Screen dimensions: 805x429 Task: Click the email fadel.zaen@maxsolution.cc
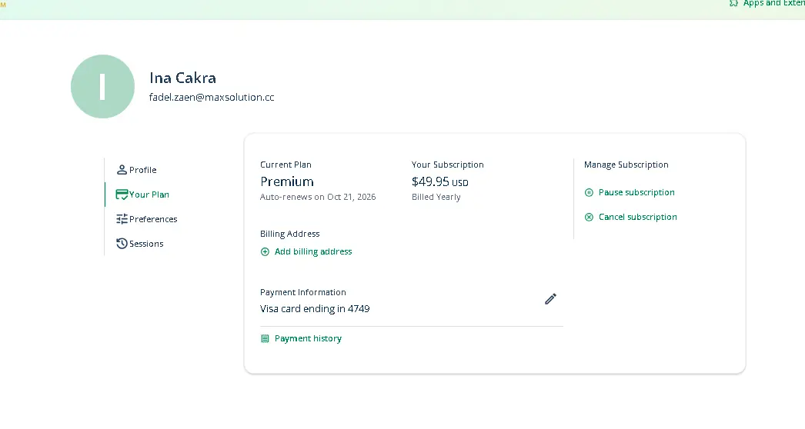(212, 98)
